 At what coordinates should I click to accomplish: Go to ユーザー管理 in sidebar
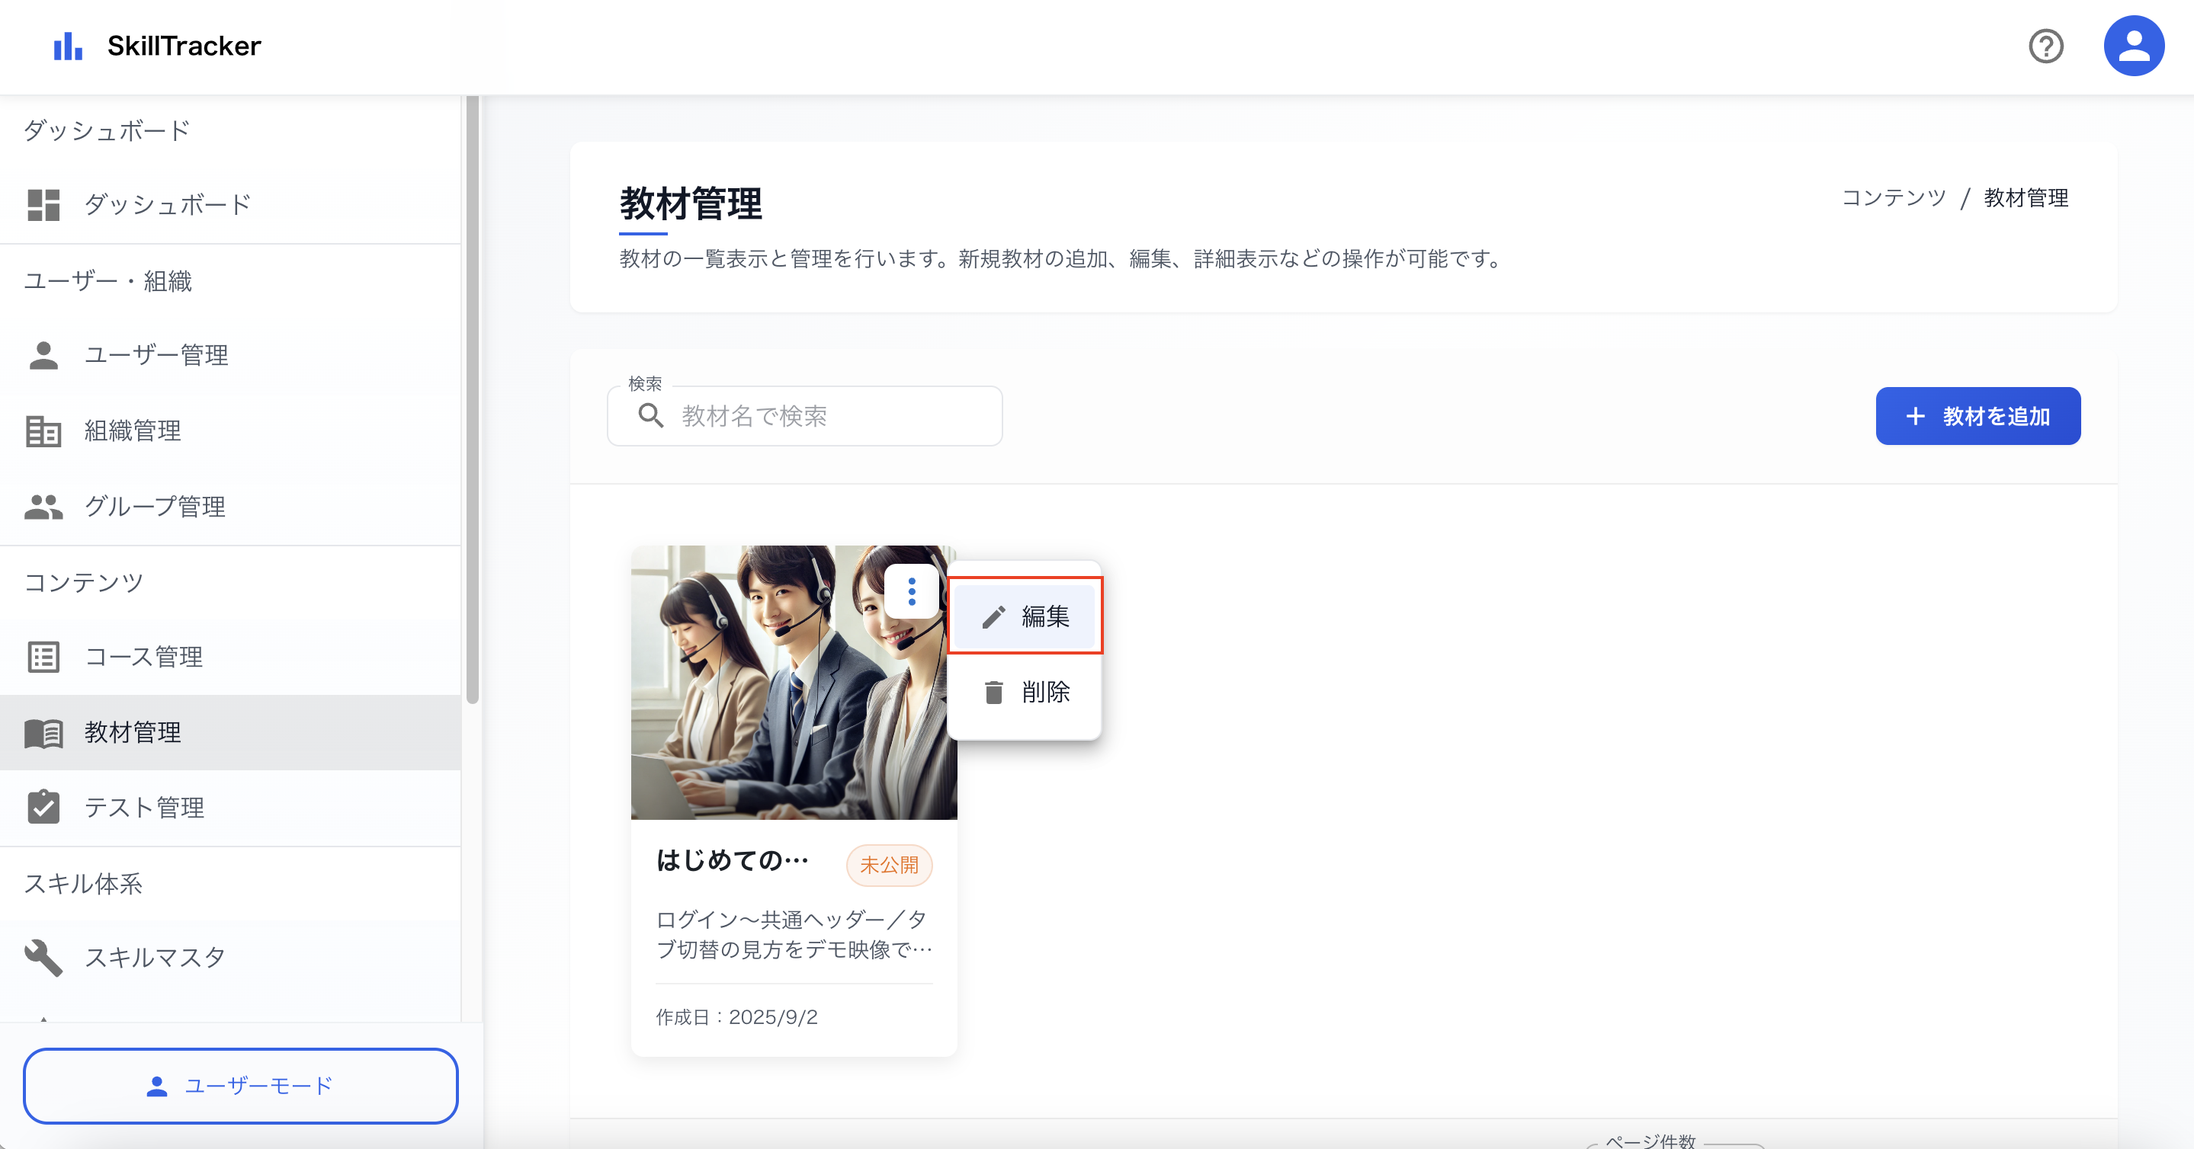156,355
